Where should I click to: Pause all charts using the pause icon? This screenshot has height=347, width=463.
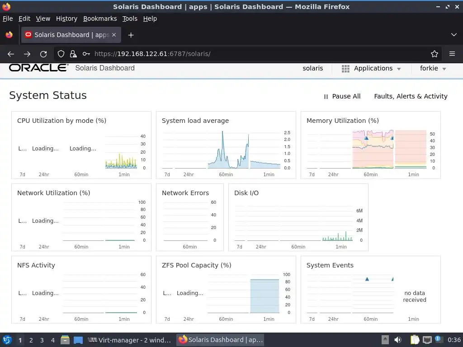click(326, 97)
